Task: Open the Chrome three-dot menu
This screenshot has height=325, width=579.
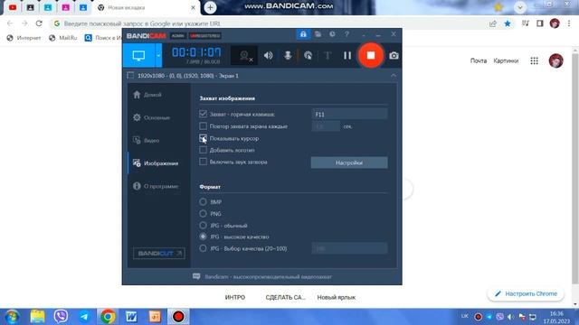Action: coord(569,23)
